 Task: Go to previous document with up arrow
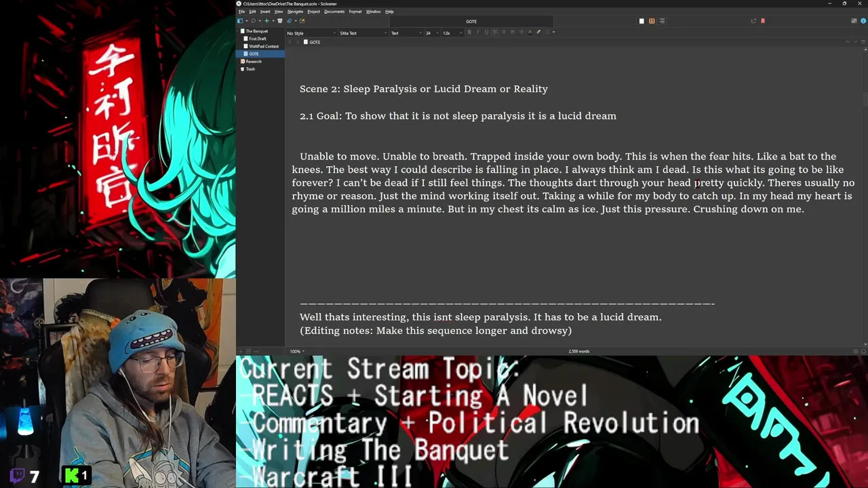(847, 42)
